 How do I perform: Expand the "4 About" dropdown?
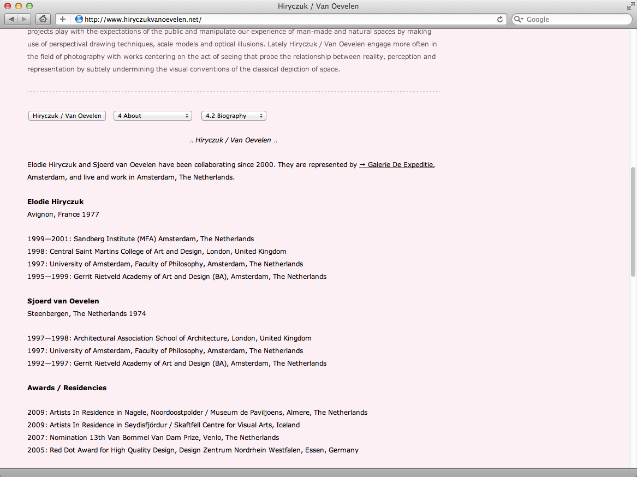tap(152, 116)
